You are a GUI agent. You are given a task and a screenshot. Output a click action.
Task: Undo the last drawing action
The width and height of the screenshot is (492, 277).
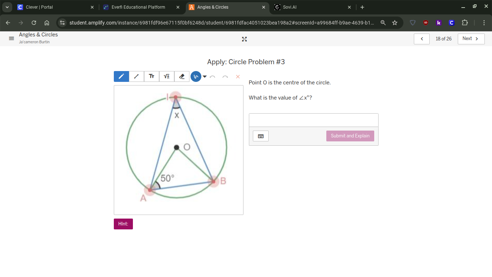point(213,76)
